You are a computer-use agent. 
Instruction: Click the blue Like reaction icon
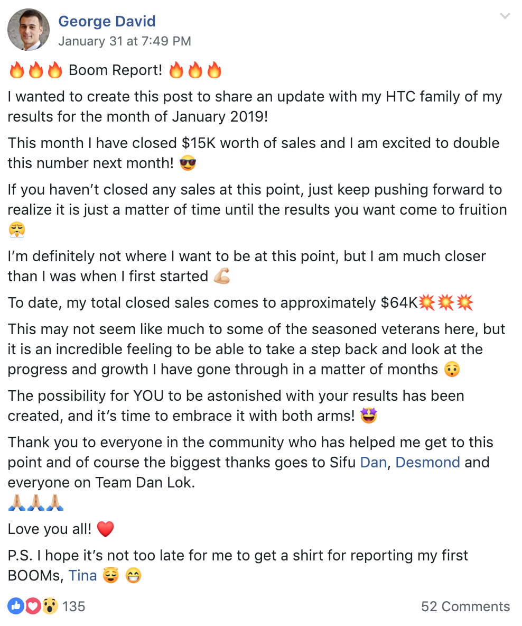pos(16,606)
